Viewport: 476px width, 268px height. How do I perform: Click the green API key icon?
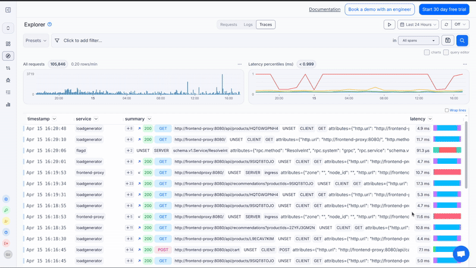(7, 210)
